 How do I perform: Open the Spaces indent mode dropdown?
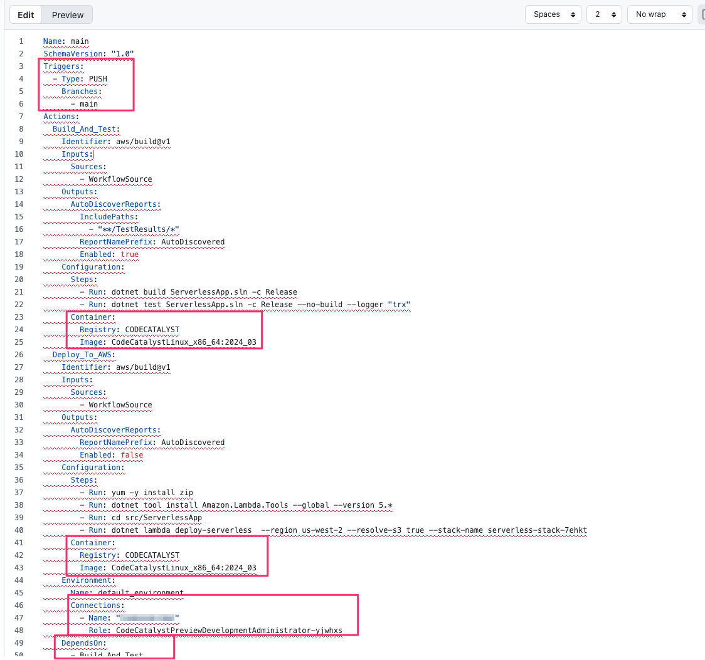pyautogui.click(x=553, y=14)
